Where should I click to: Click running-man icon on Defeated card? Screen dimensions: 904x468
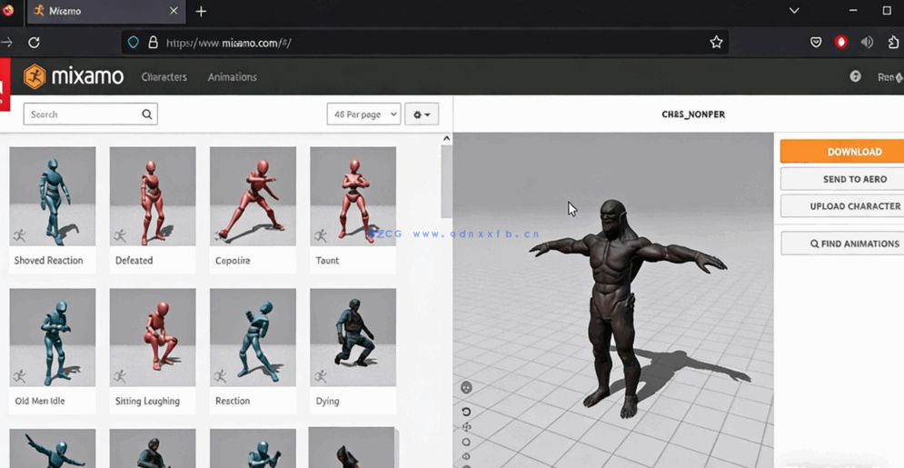pos(120,235)
